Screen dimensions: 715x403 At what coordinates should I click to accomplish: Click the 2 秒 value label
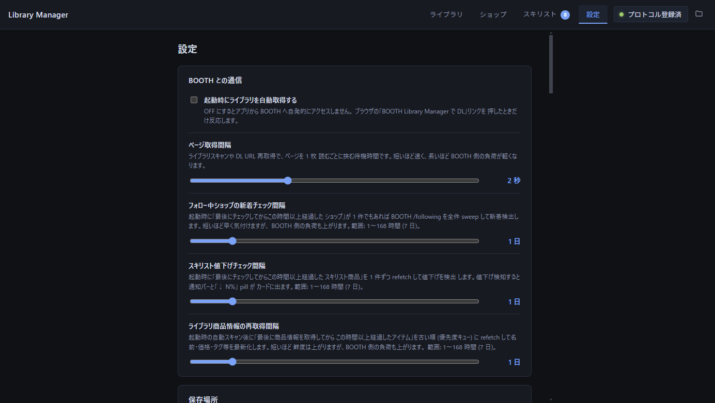coord(514,181)
